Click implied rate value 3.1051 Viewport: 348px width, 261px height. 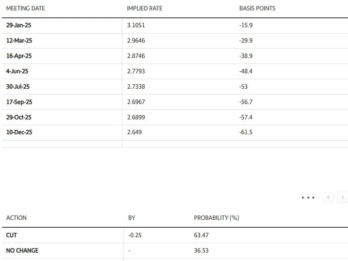tap(136, 25)
